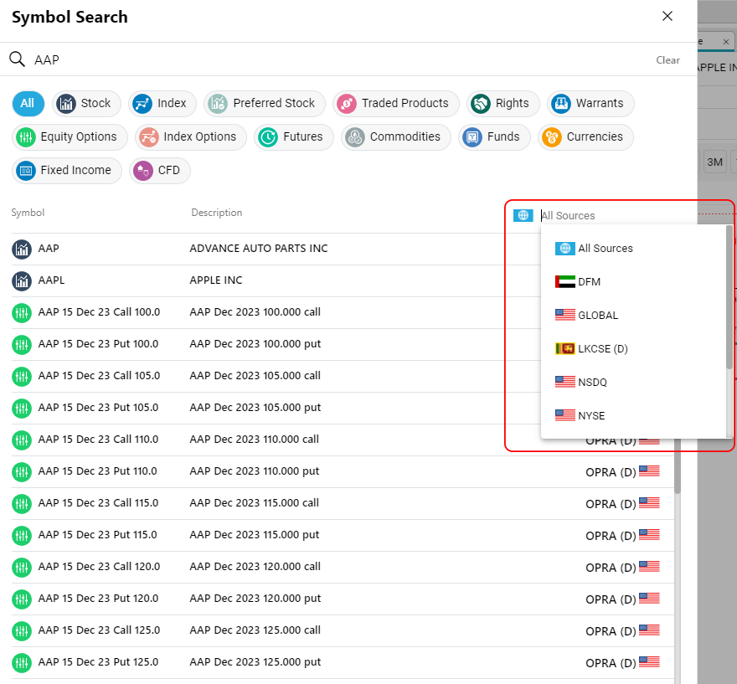Select the Sri Lanka flag for LKCSE

pos(564,349)
